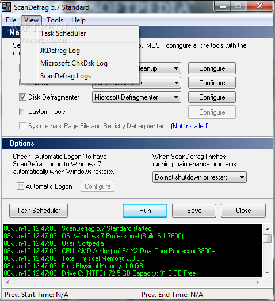
Task: Click log horizontal scroll right arrow
Action: pyautogui.click(x=257, y=282)
